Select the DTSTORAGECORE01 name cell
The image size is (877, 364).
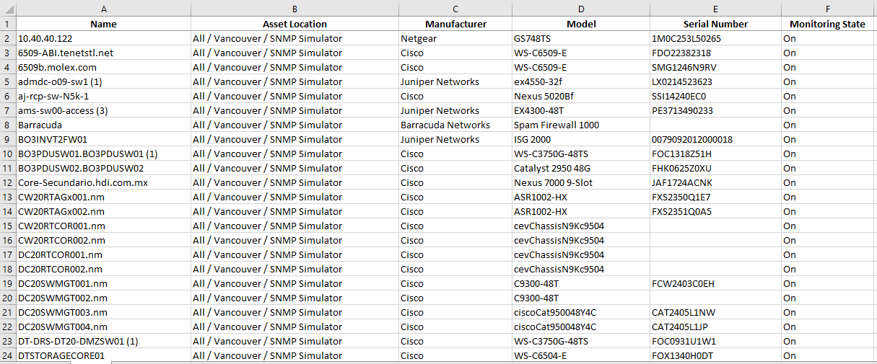click(x=103, y=355)
